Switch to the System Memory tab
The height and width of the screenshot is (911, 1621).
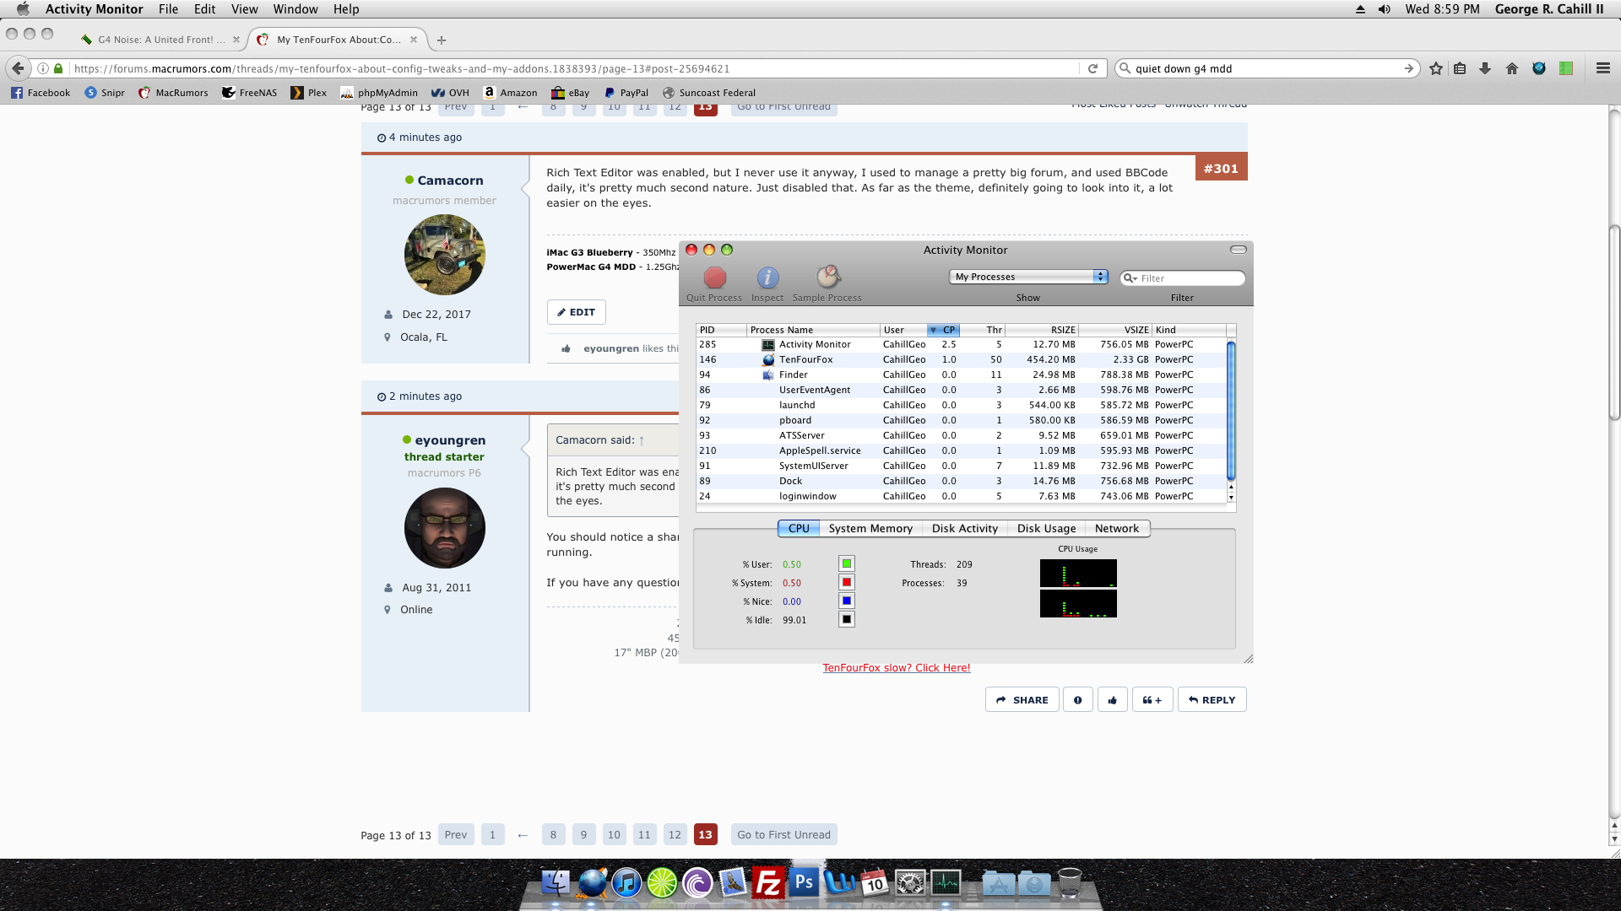pos(870,529)
